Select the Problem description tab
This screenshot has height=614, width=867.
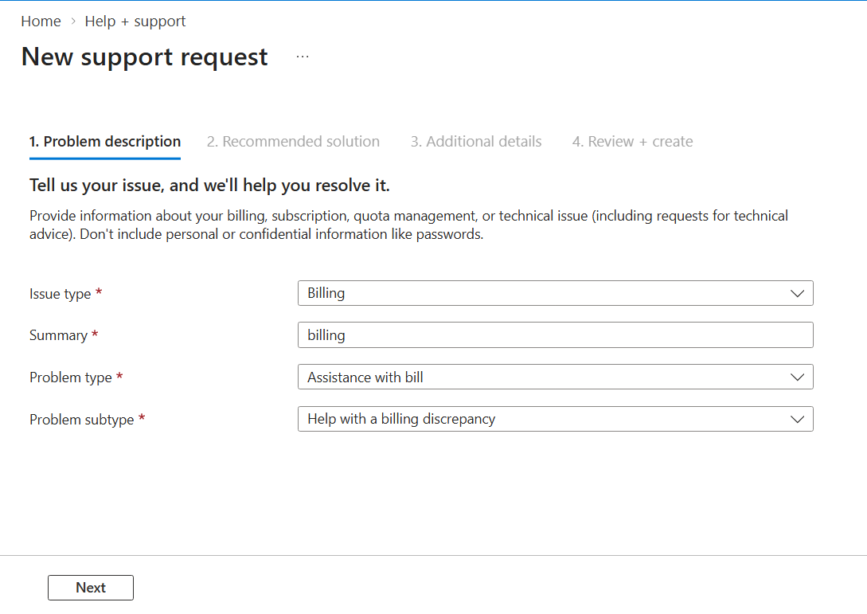click(x=105, y=142)
